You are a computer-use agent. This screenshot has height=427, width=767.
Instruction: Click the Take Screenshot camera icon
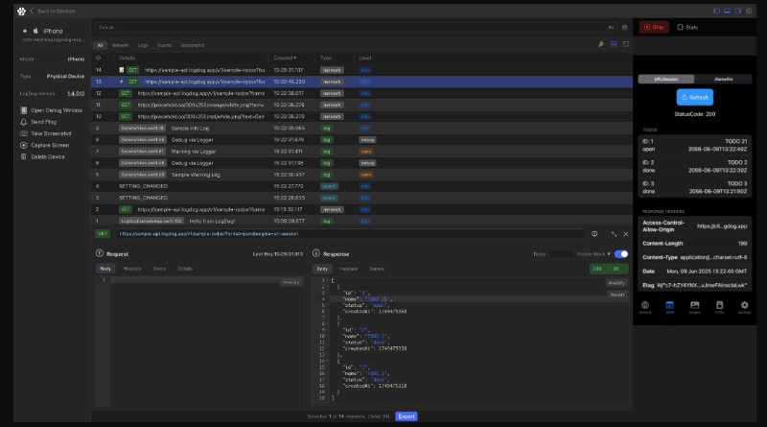pos(23,133)
